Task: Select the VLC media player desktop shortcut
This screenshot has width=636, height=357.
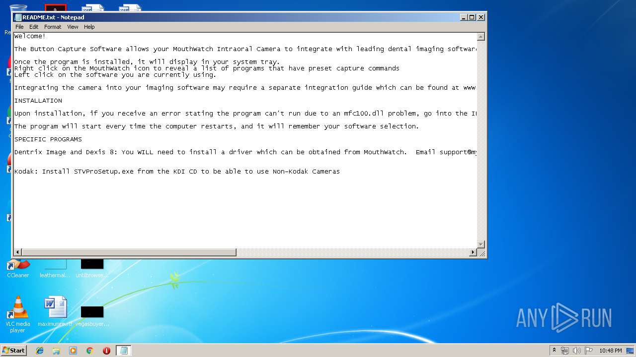Action: tap(18, 314)
